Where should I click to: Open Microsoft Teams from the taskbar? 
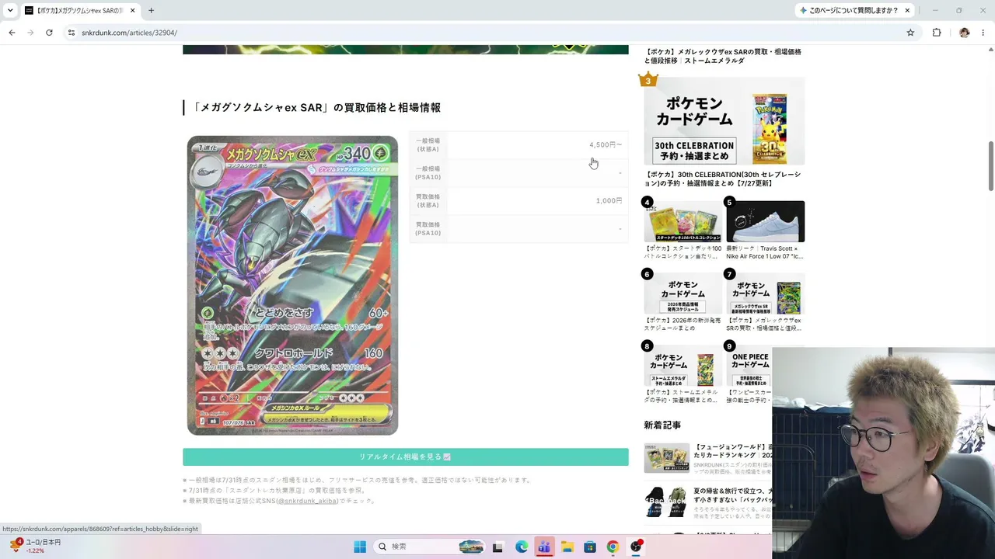pyautogui.click(x=544, y=547)
